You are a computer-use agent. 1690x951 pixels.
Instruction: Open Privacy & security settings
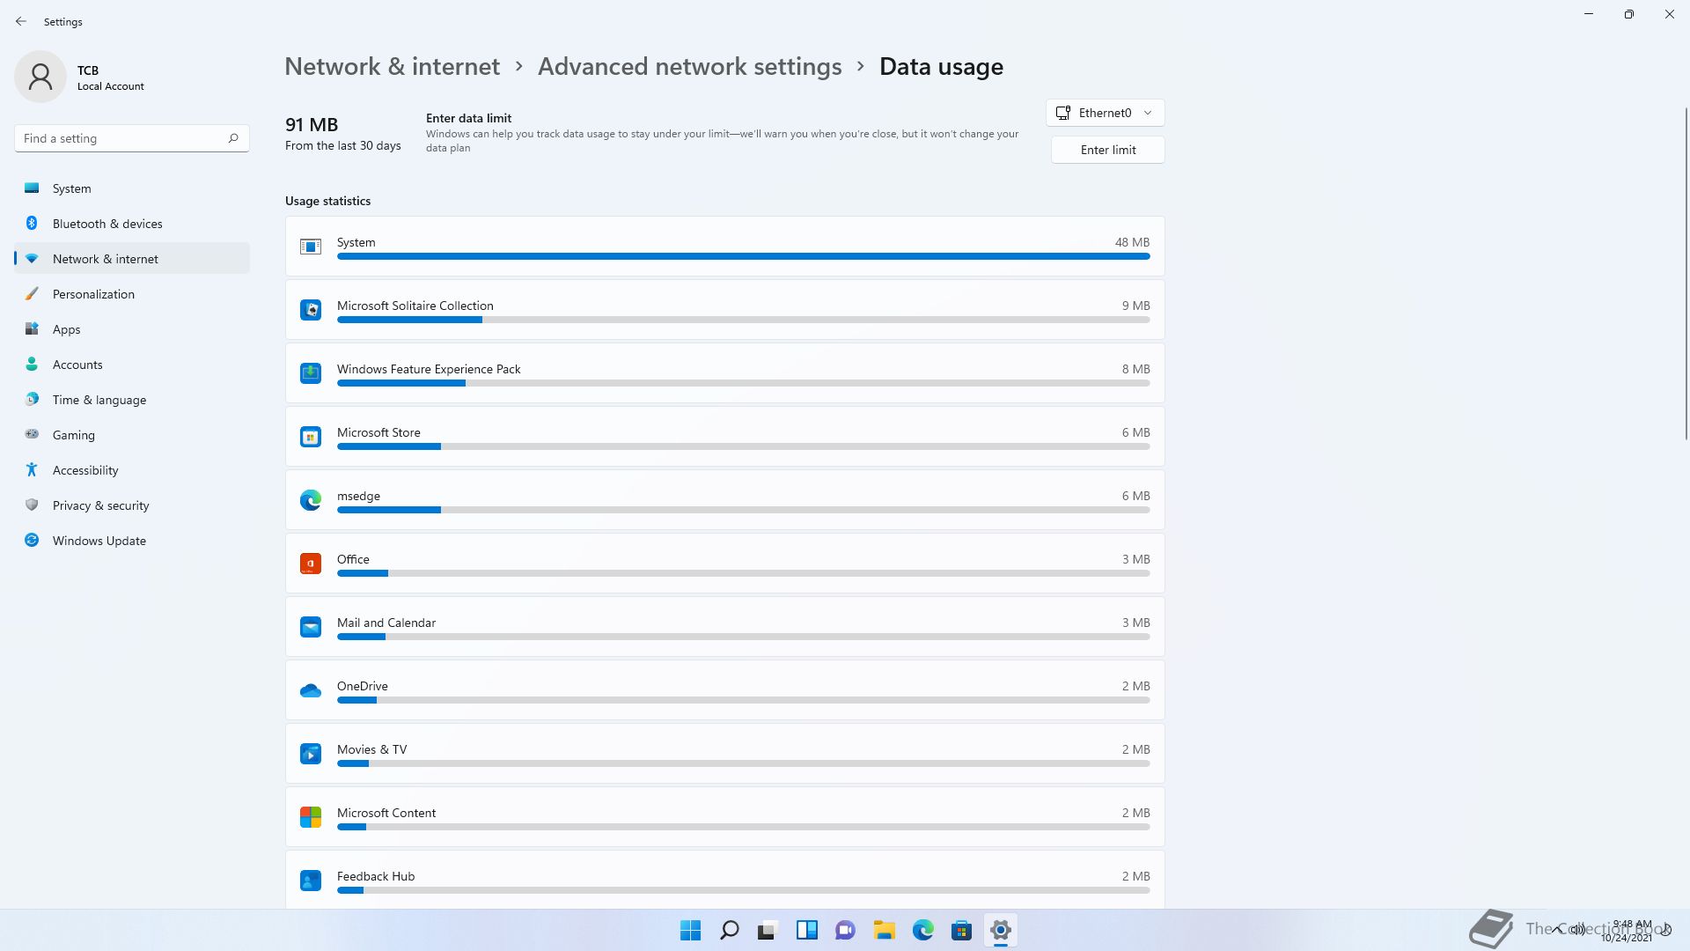tap(132, 505)
